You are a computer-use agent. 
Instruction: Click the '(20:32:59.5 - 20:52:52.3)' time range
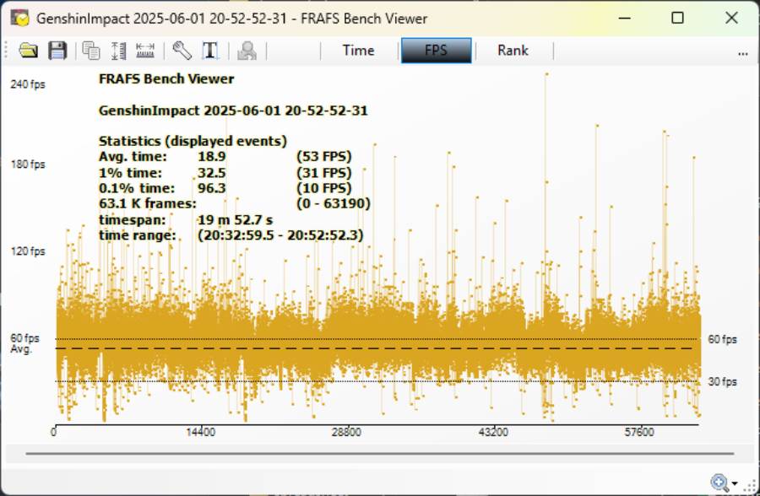[280, 235]
